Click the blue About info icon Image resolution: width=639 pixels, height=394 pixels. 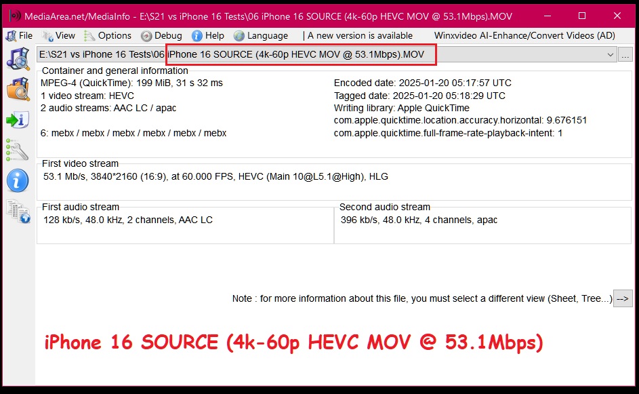(18, 180)
